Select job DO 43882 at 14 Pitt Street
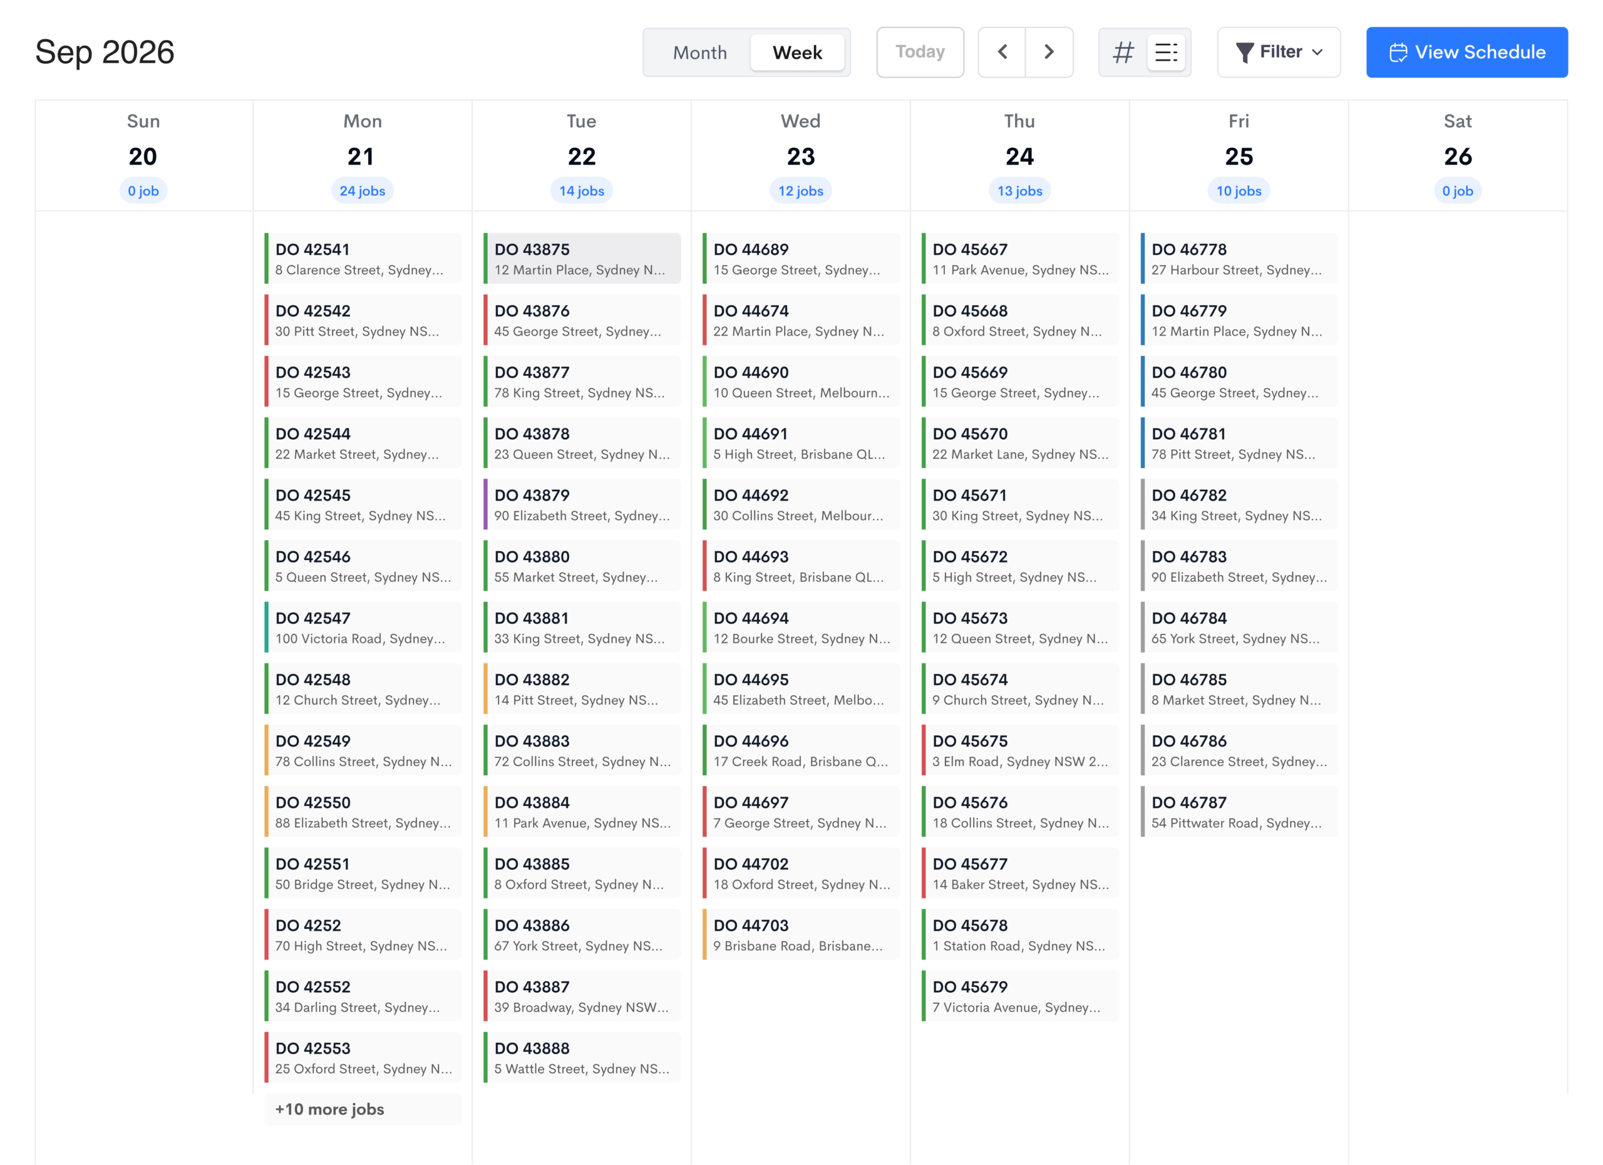The height and width of the screenshot is (1165, 1603). [582, 688]
